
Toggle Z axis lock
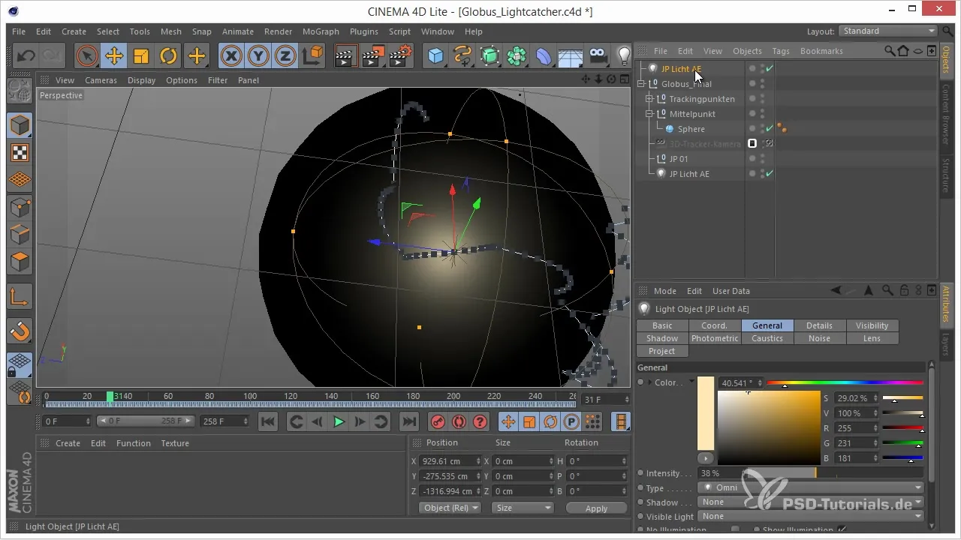(x=285, y=55)
